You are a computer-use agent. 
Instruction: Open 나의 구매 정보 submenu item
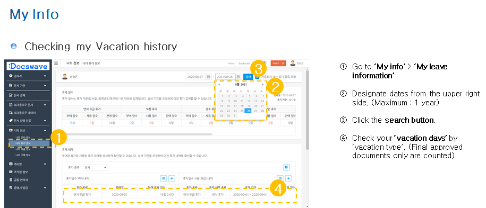pos(23,155)
